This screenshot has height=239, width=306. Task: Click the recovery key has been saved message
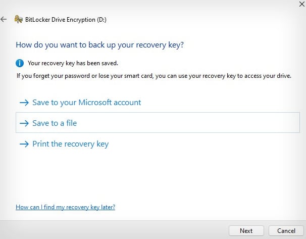click(73, 63)
